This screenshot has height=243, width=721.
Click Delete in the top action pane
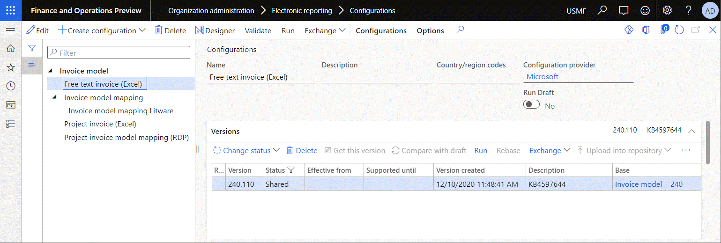[x=171, y=30]
